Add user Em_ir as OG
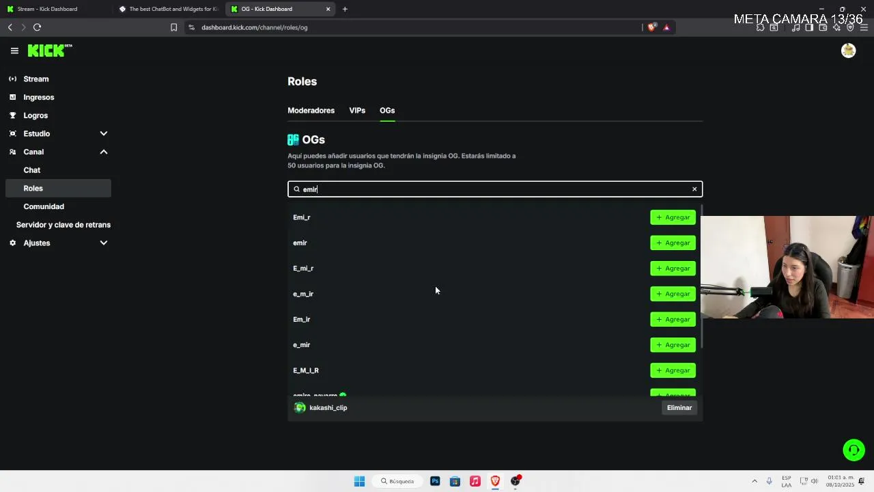Viewport: 874px width, 492px height. click(673, 319)
